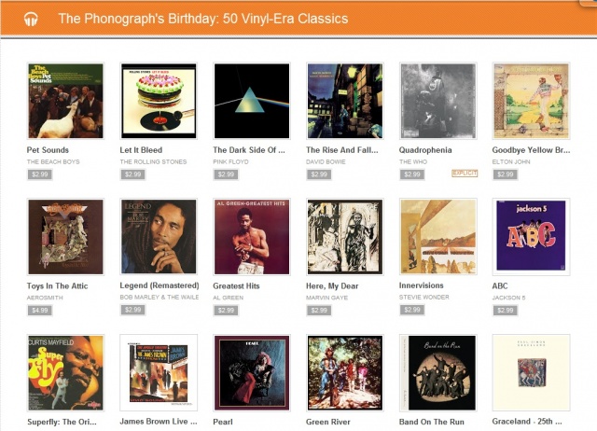Select the Let It Bleed album artwork
Screen dimensions: 597x431
159,101
